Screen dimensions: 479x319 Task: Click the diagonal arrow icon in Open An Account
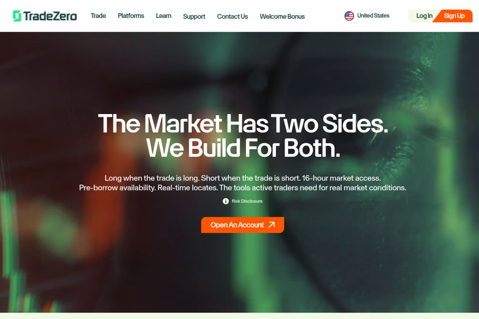point(272,225)
